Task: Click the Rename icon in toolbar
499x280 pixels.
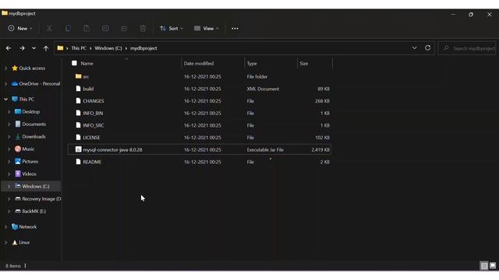Action: [105, 29]
